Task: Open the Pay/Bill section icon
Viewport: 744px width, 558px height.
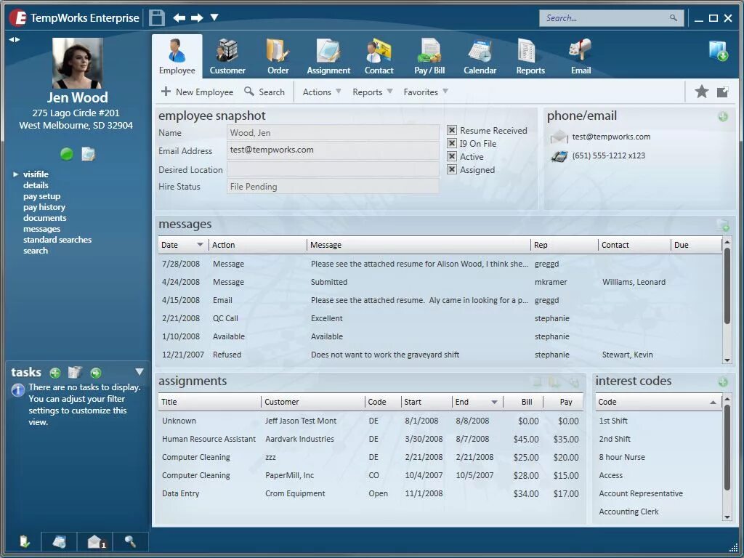Action: [429, 51]
